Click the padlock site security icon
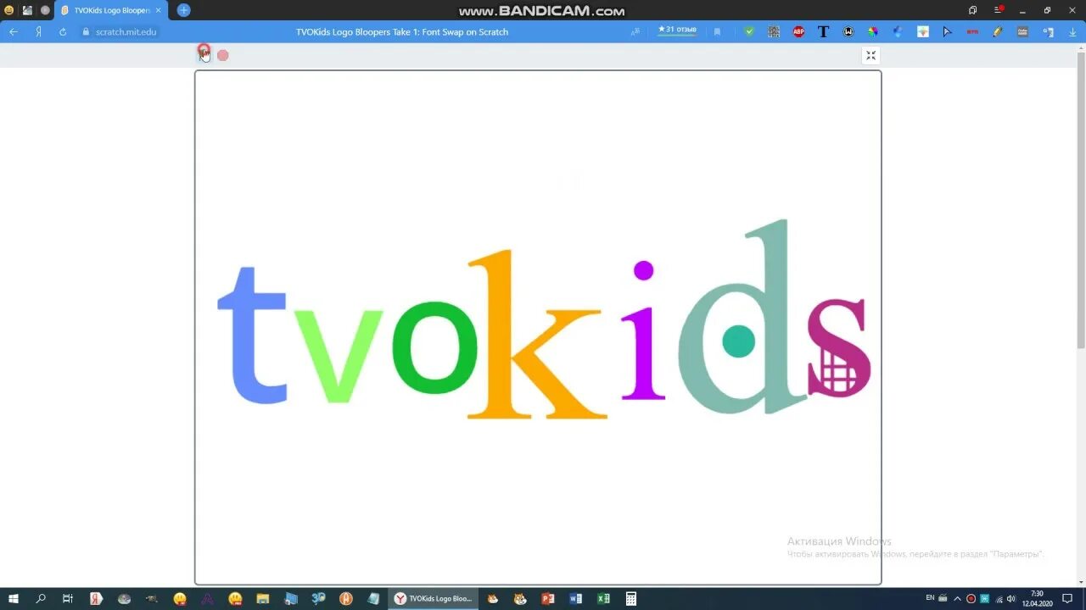The height and width of the screenshot is (610, 1086). pyautogui.click(x=85, y=32)
